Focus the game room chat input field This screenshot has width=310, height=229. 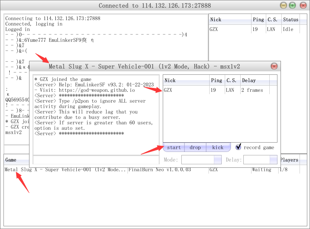96,160
